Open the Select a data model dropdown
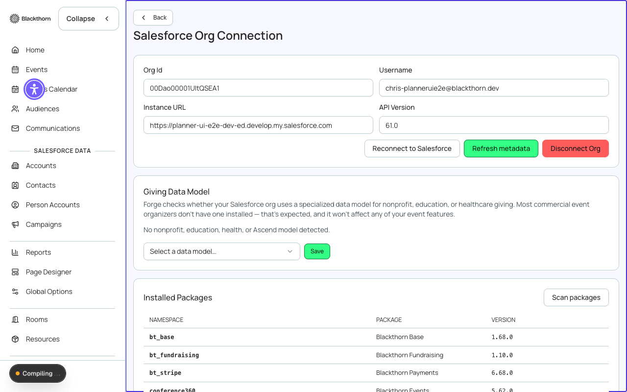627x392 pixels. pos(221,251)
